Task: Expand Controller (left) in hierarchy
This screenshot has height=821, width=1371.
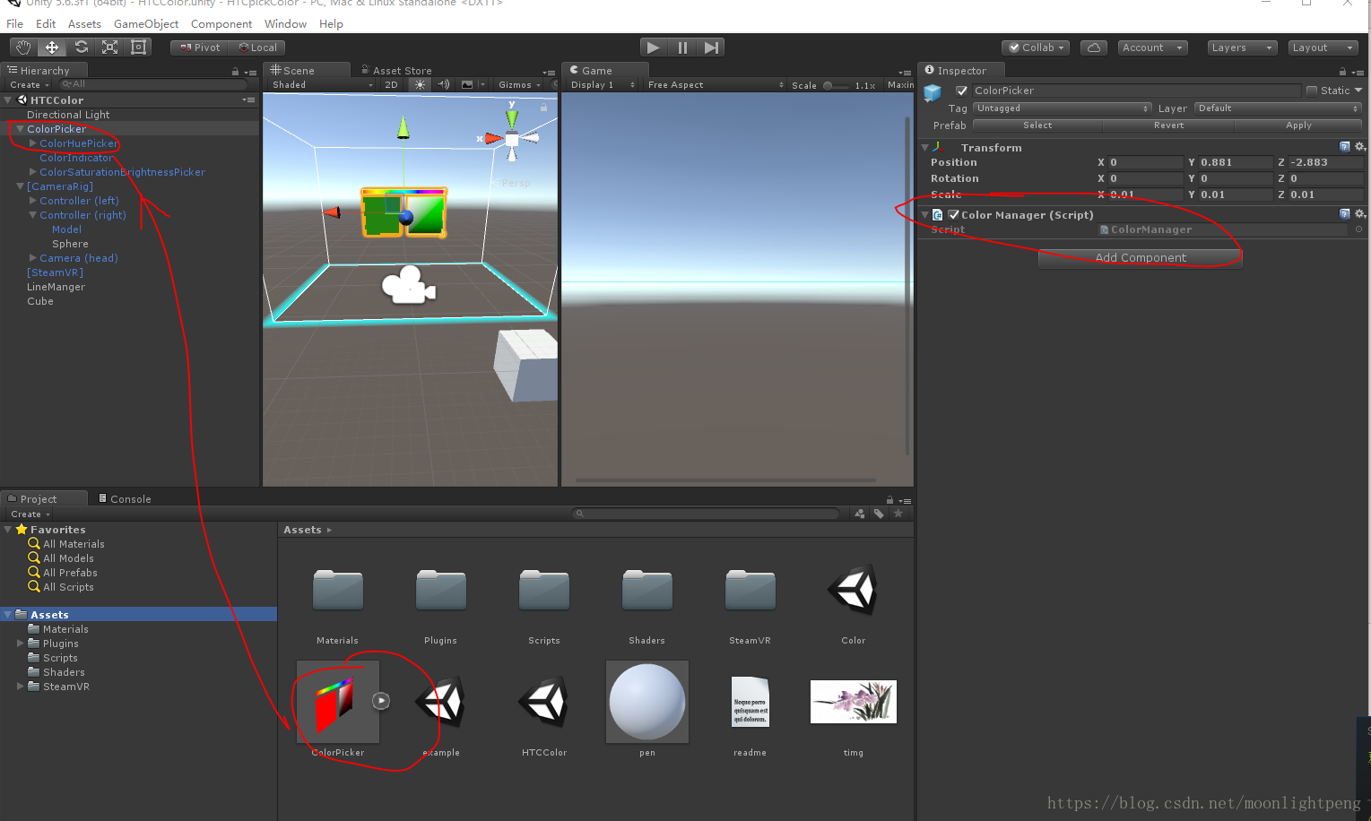Action: point(33,201)
